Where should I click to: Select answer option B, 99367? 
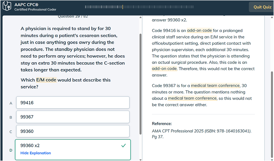[73, 117]
